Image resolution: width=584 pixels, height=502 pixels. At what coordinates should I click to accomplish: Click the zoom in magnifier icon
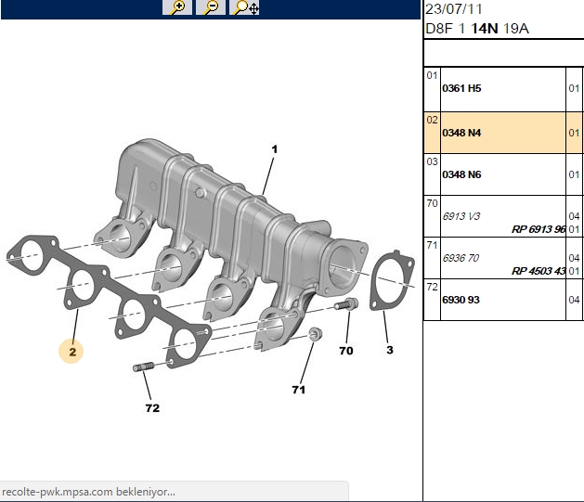177,7
